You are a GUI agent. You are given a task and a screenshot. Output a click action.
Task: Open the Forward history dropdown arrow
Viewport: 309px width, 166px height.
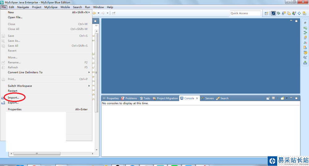[x=108, y=13]
